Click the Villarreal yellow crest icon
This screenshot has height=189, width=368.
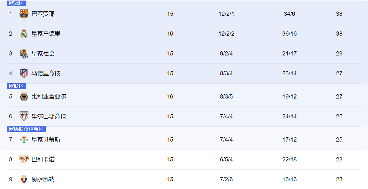click(24, 97)
